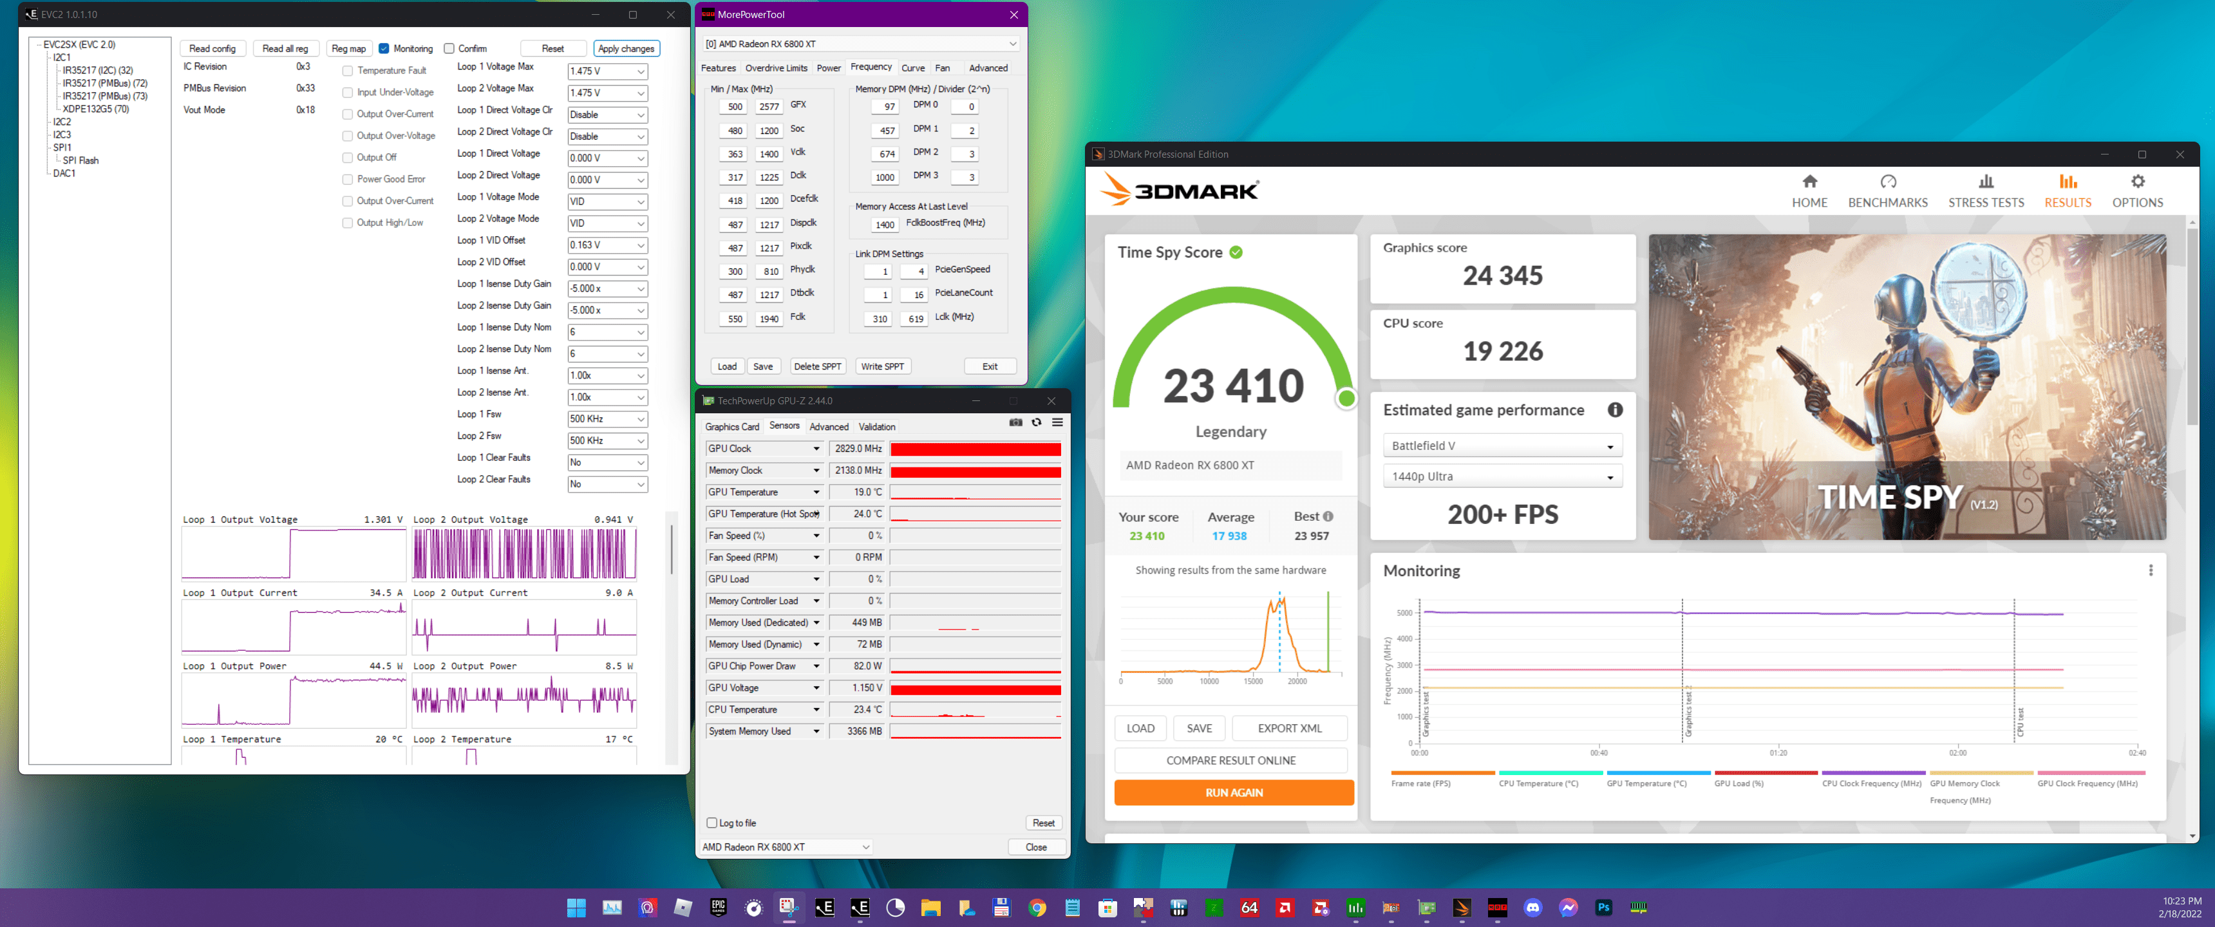Click Windows Start button on taskbar
Screen dimensions: 2215x927
pos(576,907)
